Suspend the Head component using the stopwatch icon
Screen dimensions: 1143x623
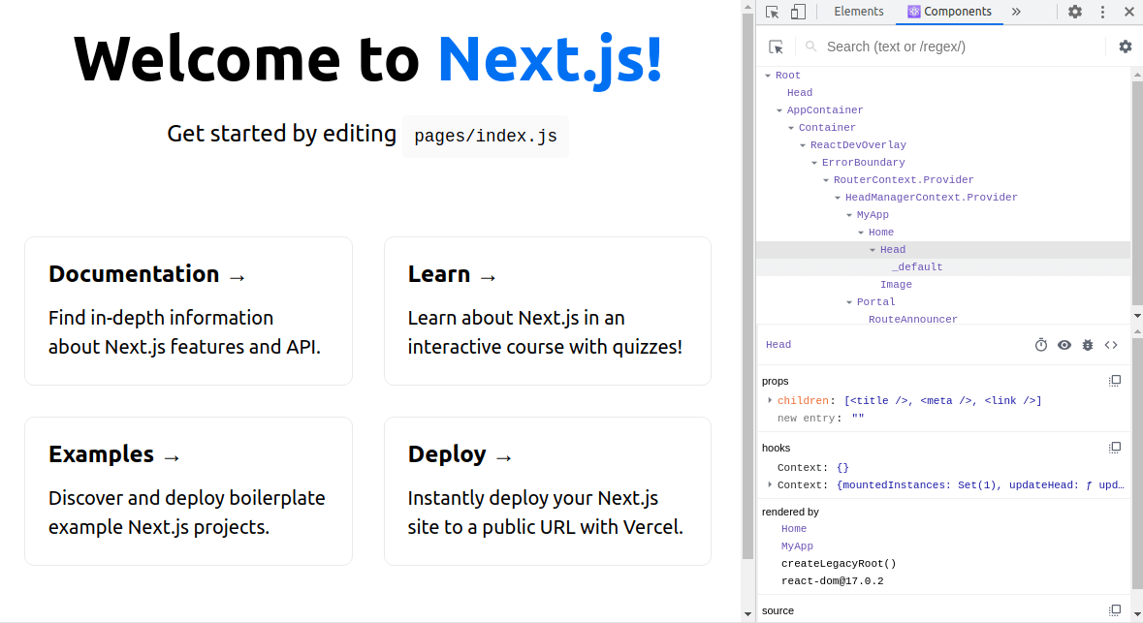coord(1040,344)
